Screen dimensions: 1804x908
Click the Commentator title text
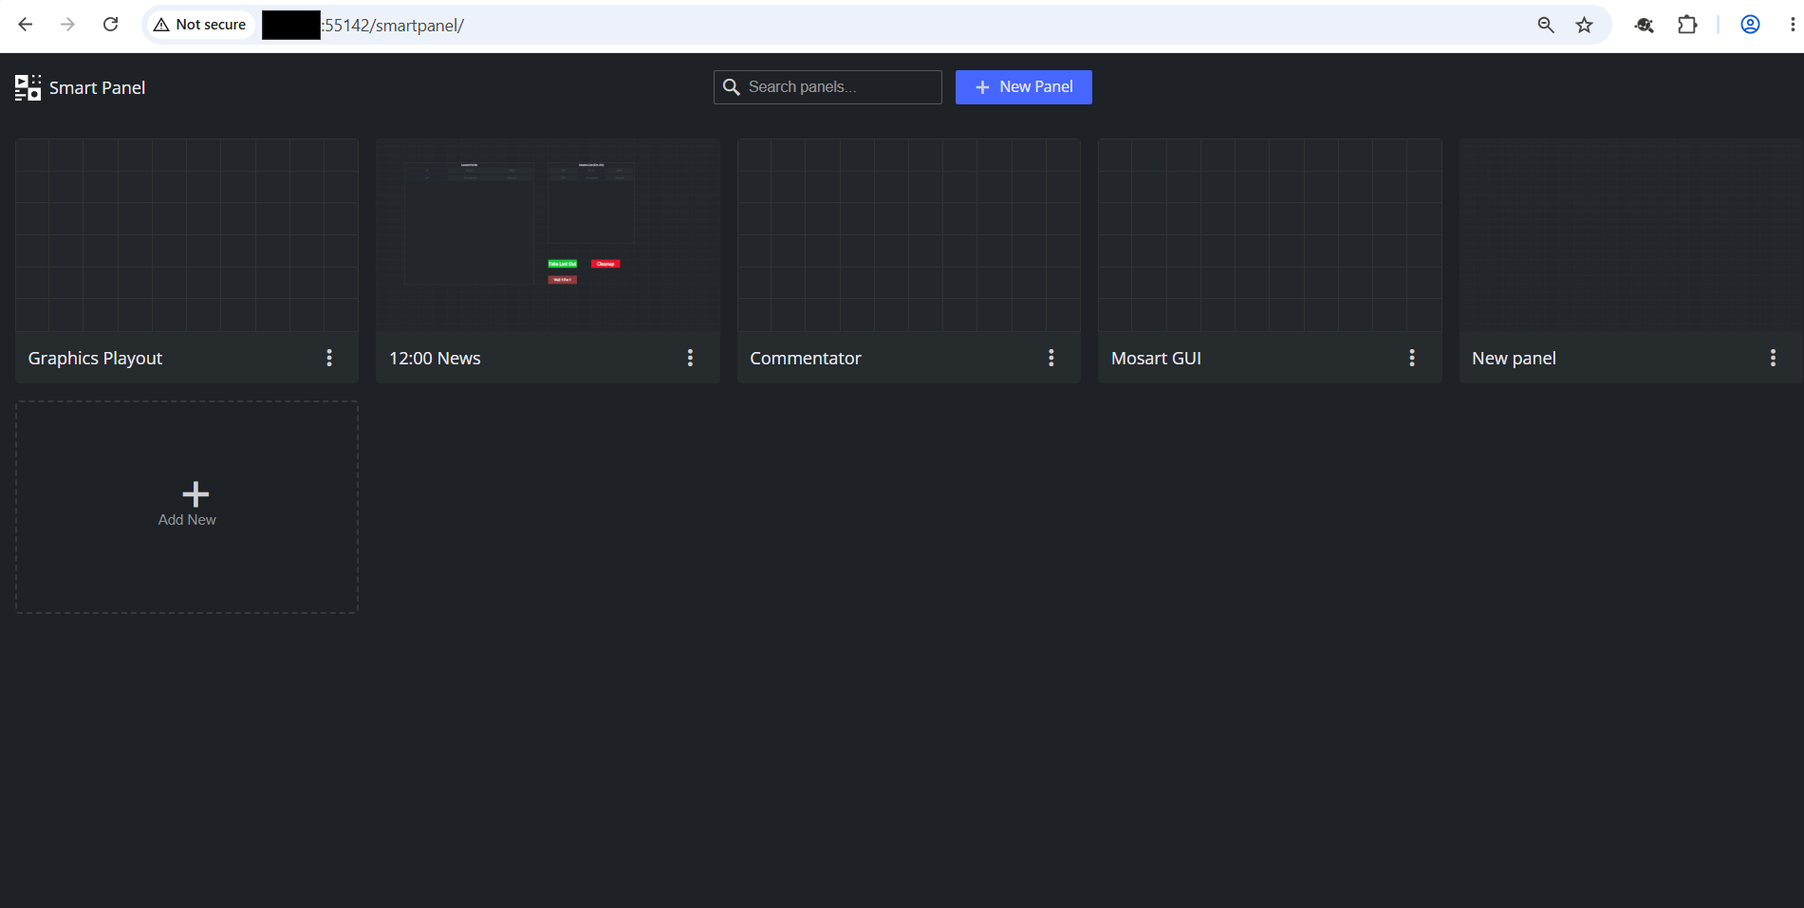[806, 359]
